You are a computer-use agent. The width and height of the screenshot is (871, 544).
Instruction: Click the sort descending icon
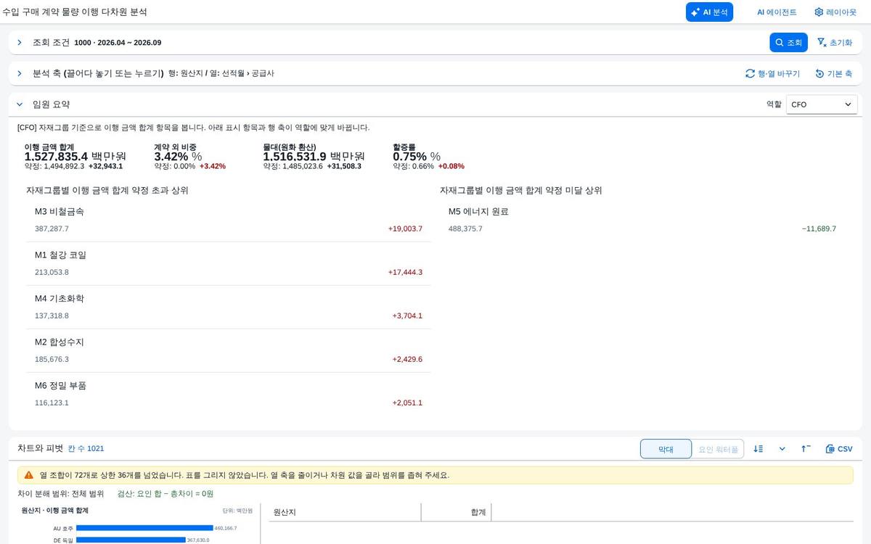(x=758, y=449)
